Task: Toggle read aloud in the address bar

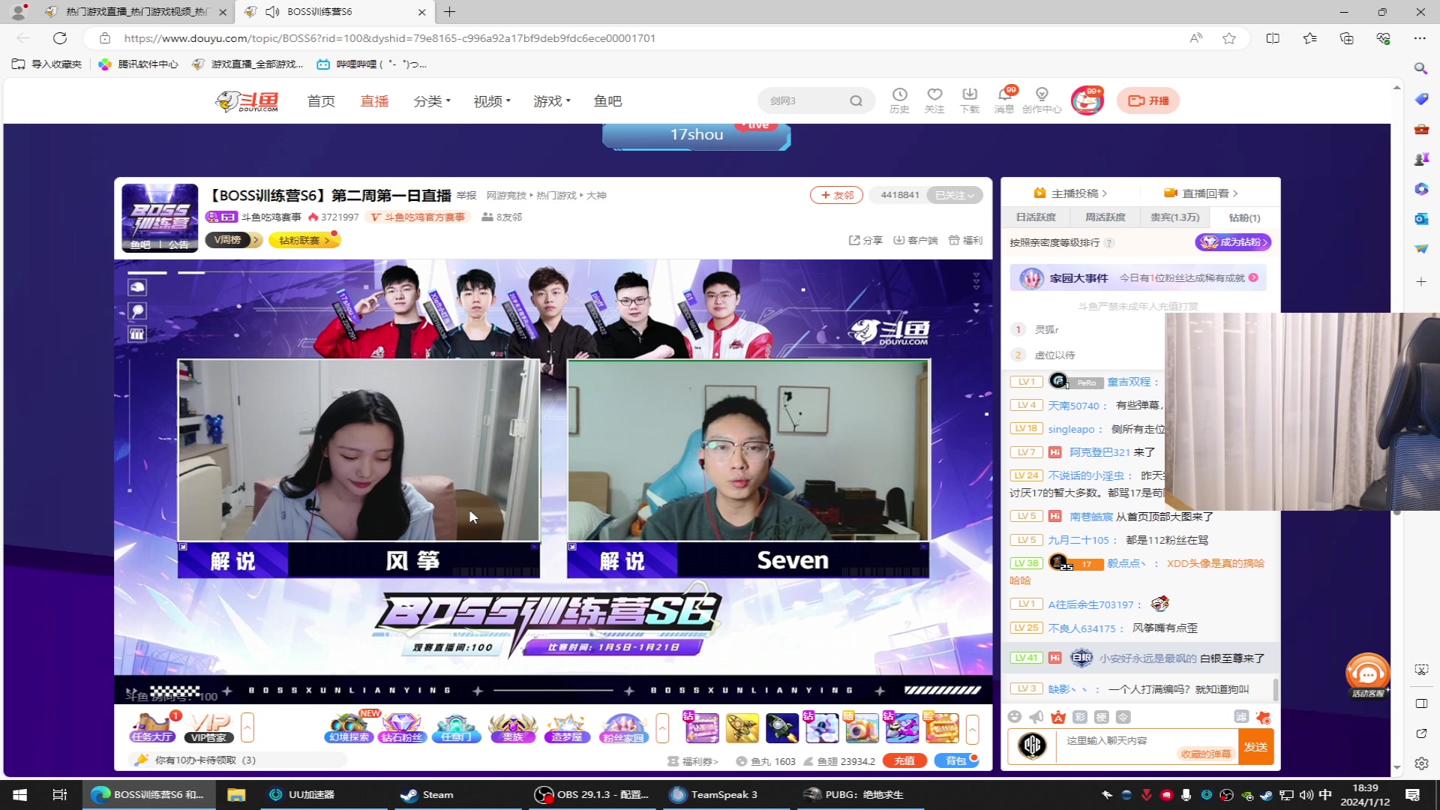Action: point(1195,38)
